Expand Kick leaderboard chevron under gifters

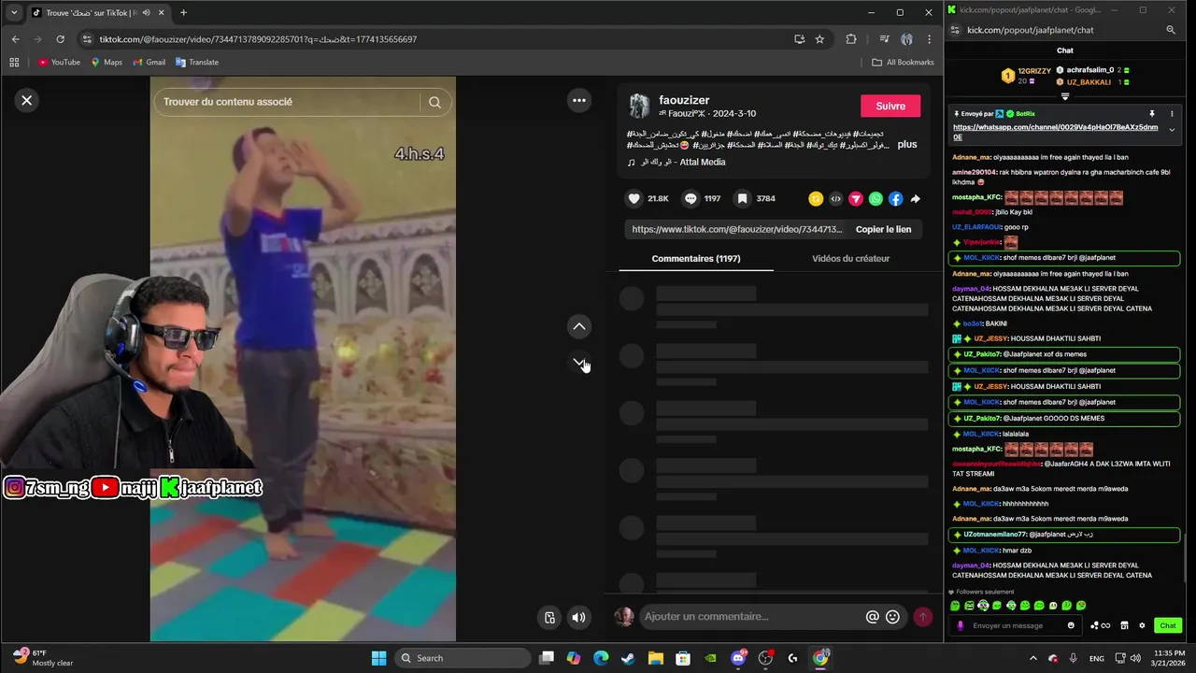(1064, 96)
